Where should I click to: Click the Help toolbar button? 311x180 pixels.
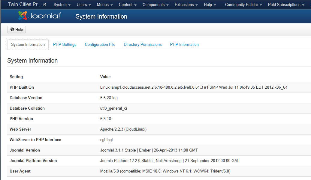[17, 29]
